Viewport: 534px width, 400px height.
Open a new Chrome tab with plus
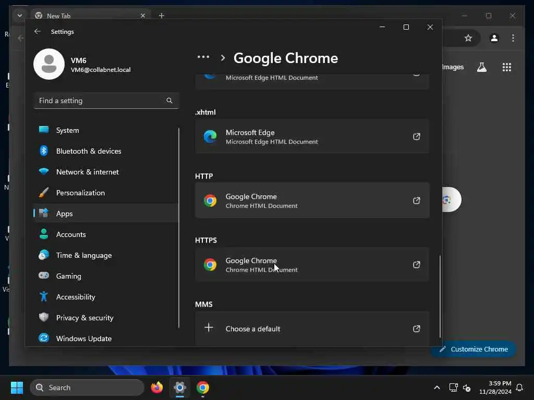[x=162, y=15]
